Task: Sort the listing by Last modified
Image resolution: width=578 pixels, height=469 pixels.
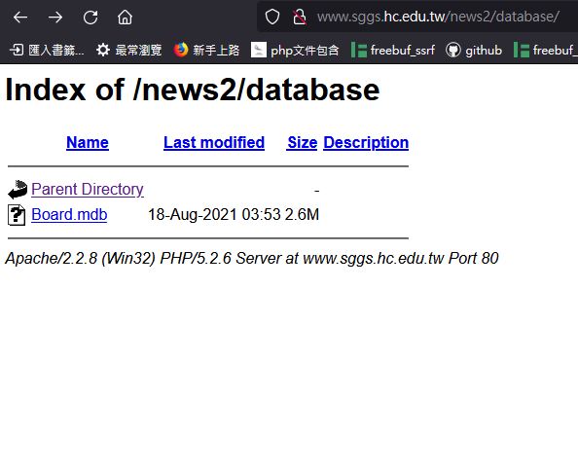Action: [x=214, y=142]
